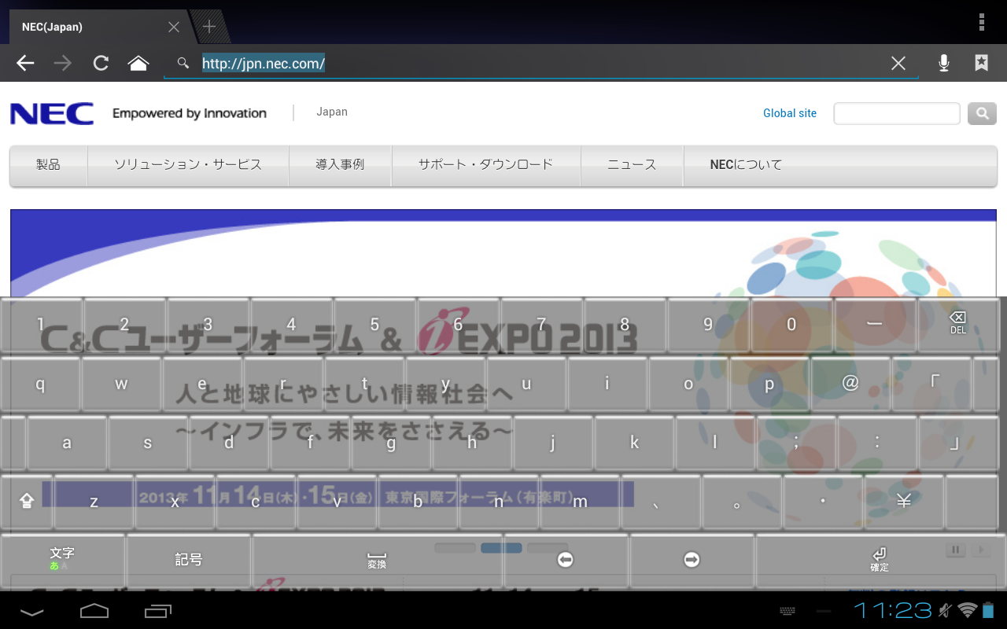The width and height of the screenshot is (1007, 629).
Task: Reload the current page
Action: pyautogui.click(x=101, y=64)
